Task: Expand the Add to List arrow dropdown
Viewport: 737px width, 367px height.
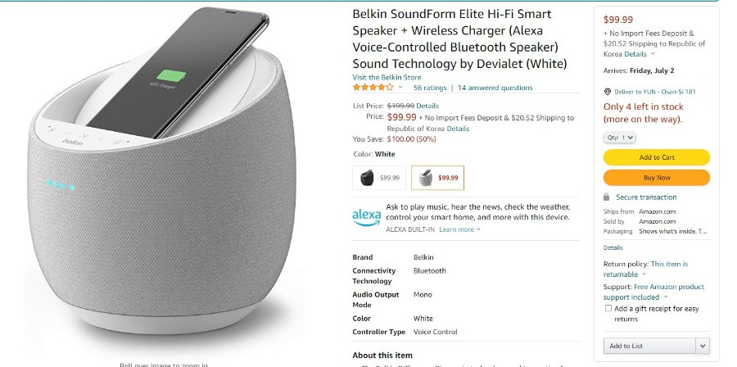Action: [x=703, y=346]
